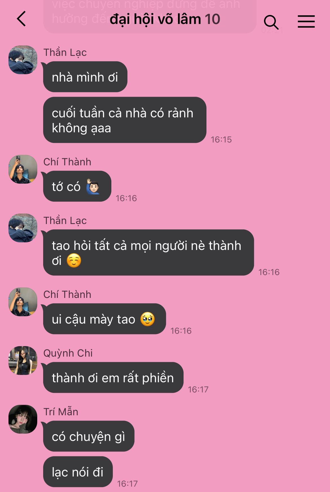The height and width of the screenshot is (492, 330).
Task: Open the chat search magnifier
Action: [271, 22]
